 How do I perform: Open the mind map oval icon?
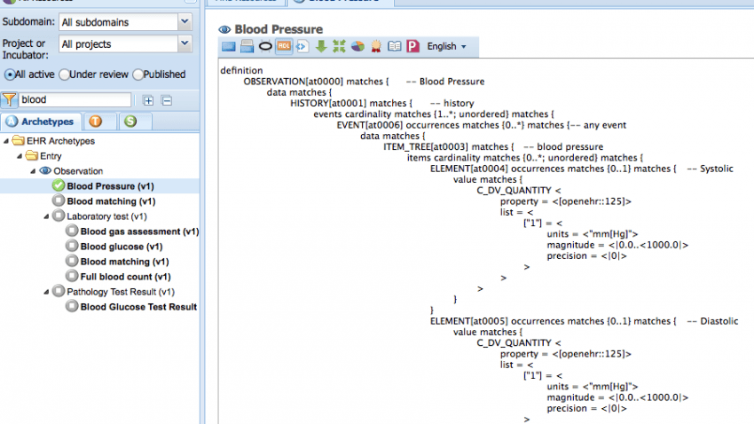(x=265, y=46)
